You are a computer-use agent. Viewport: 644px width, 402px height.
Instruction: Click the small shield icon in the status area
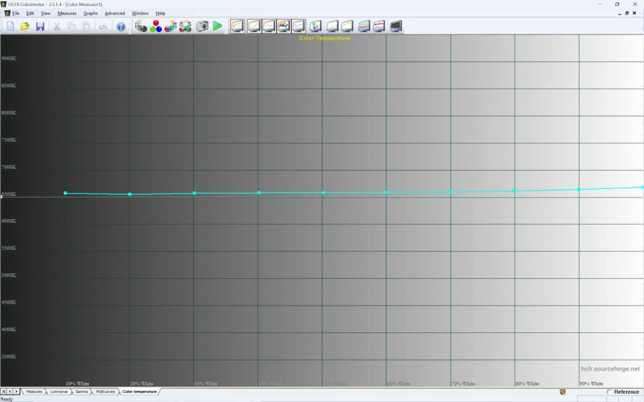coord(563,392)
